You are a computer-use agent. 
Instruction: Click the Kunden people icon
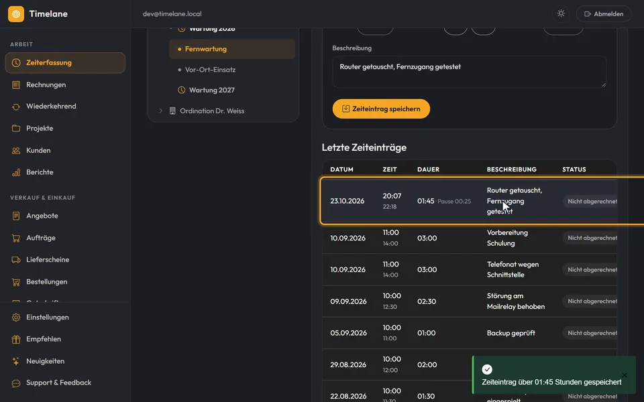click(16, 151)
